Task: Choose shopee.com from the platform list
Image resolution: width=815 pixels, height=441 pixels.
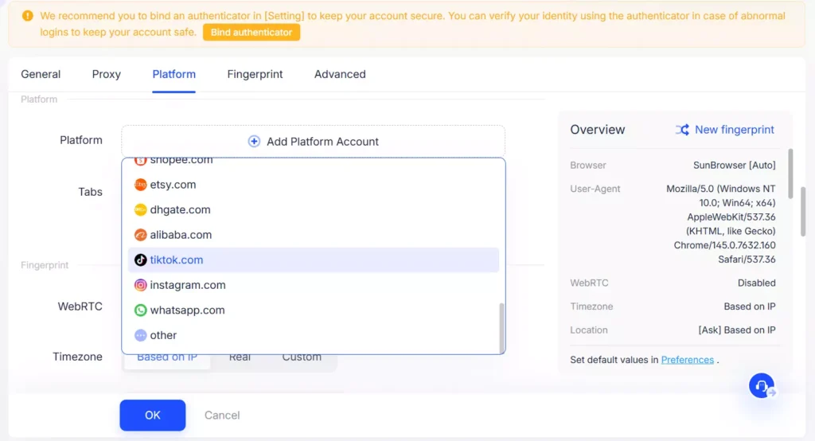Action: 181,161
